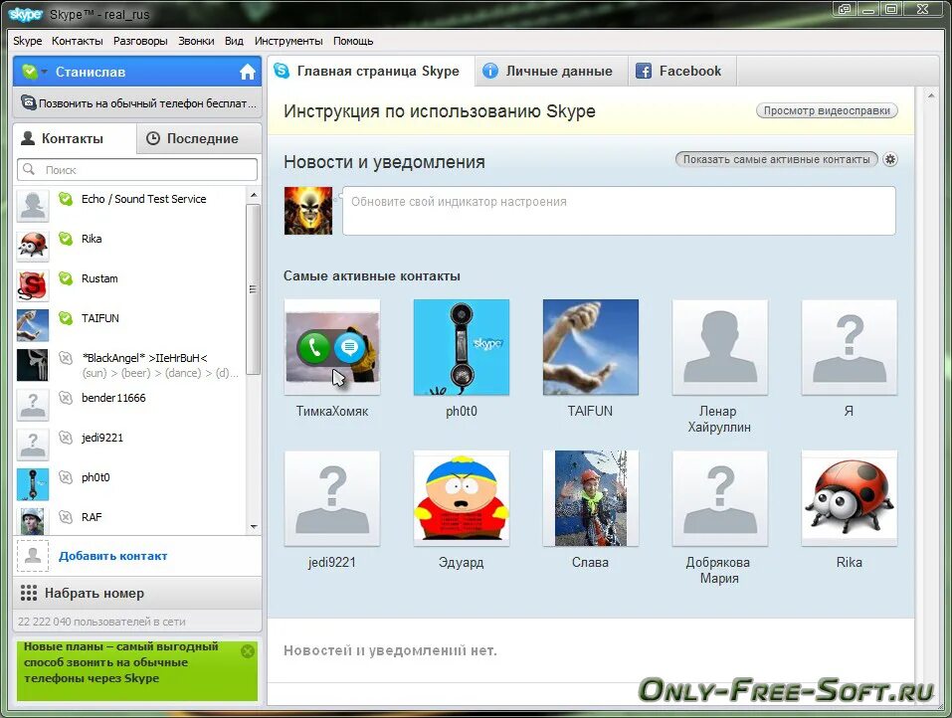Click main pane scroll-up arrow
The width and height of the screenshot is (952, 718).
click(x=931, y=95)
